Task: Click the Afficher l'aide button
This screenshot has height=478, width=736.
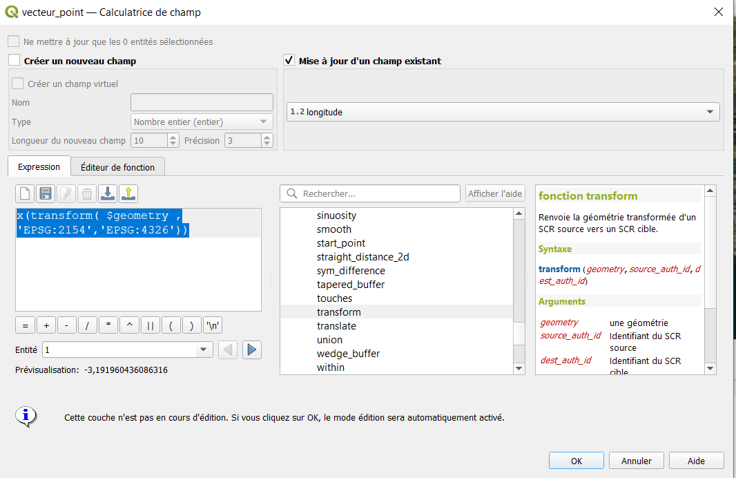Action: [495, 193]
